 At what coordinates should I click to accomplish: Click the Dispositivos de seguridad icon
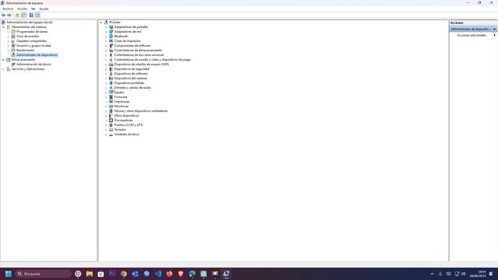pyautogui.click(x=110, y=69)
